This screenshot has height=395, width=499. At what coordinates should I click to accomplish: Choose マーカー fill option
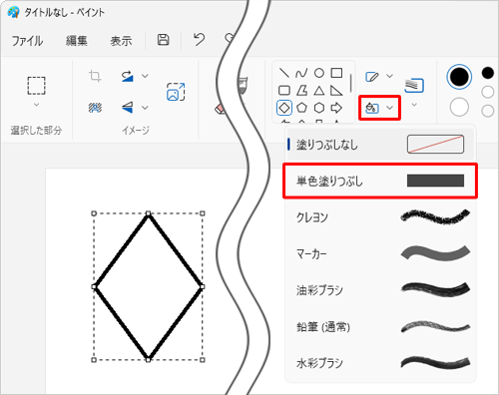tap(380, 253)
